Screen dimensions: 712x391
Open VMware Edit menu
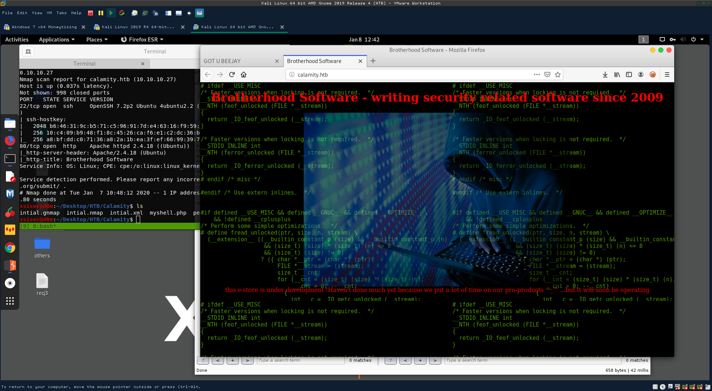(x=22, y=13)
